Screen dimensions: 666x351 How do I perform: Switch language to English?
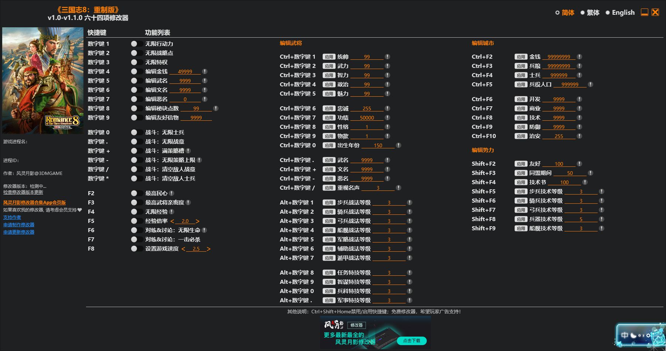[x=620, y=13]
